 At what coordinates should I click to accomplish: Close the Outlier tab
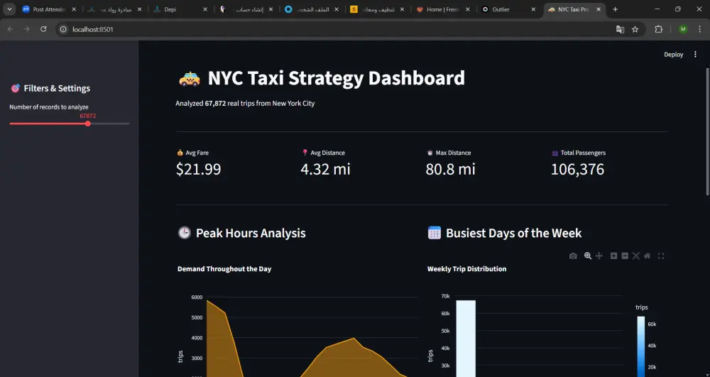533,9
